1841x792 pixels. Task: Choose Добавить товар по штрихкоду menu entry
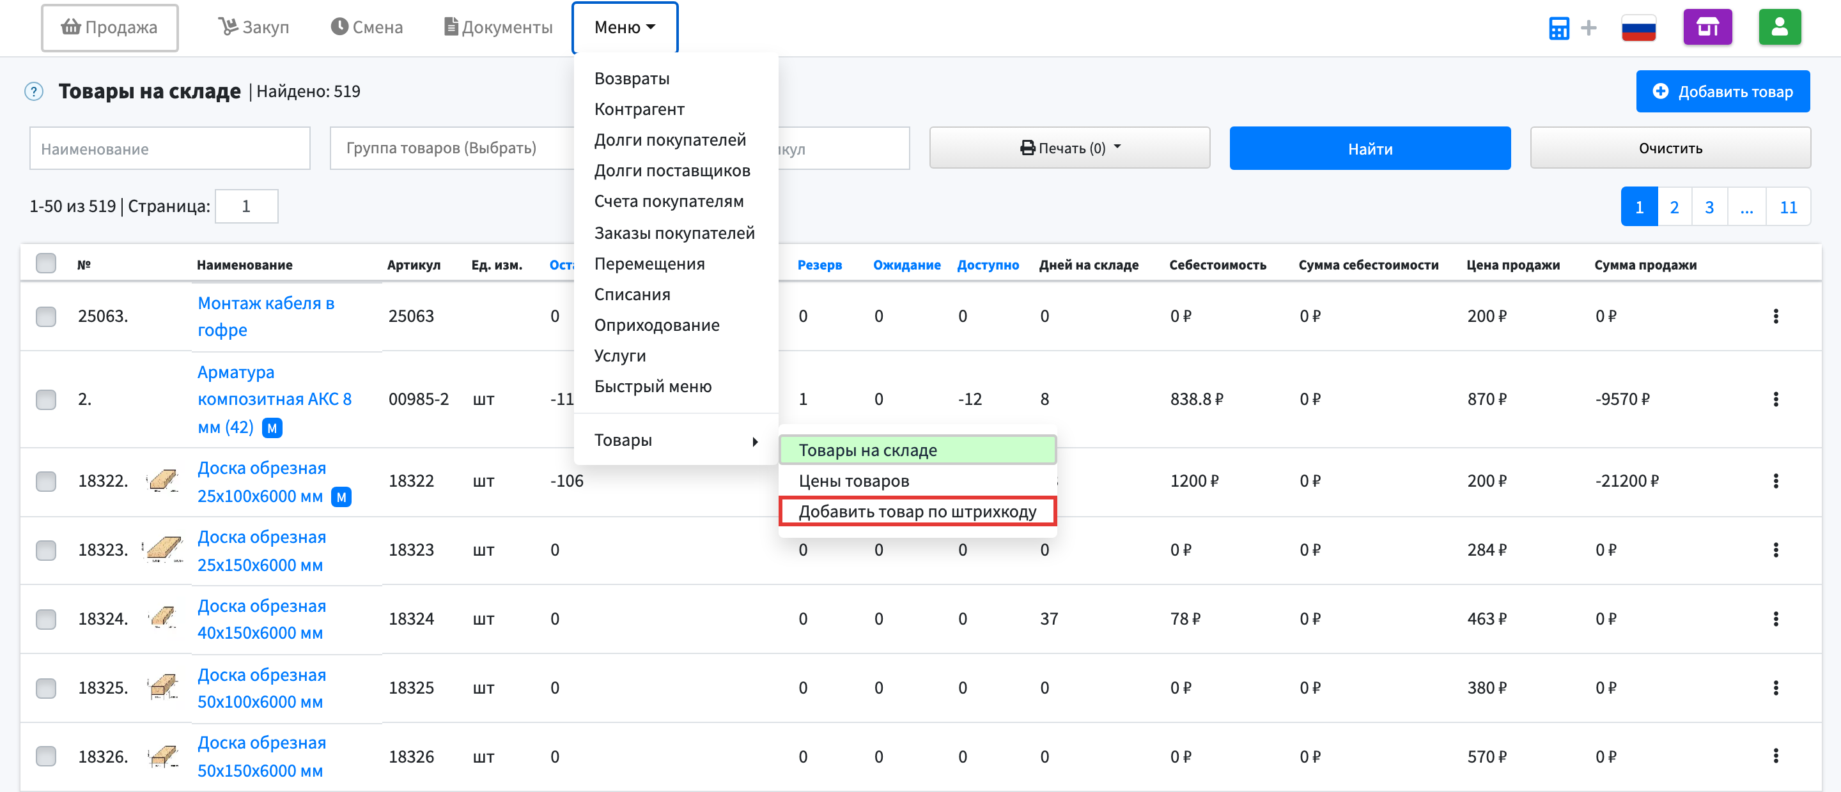click(x=917, y=512)
